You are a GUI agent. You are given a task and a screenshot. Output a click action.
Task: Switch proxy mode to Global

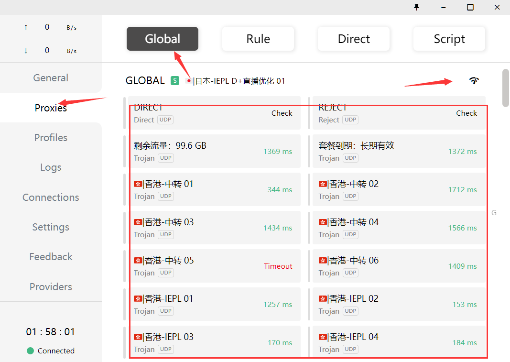pos(163,39)
